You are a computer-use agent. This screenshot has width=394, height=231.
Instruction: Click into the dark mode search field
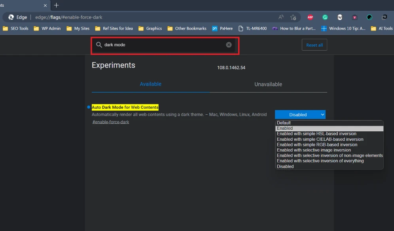(x=162, y=45)
